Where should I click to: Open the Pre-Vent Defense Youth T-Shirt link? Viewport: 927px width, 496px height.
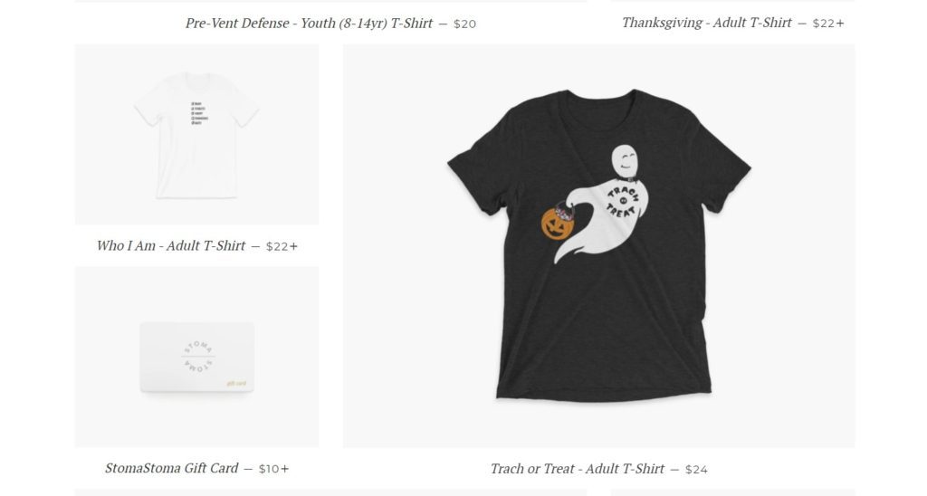click(x=309, y=24)
